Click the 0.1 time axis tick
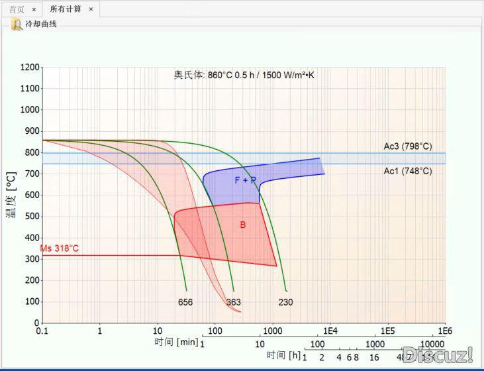484x371 pixels. point(42,331)
